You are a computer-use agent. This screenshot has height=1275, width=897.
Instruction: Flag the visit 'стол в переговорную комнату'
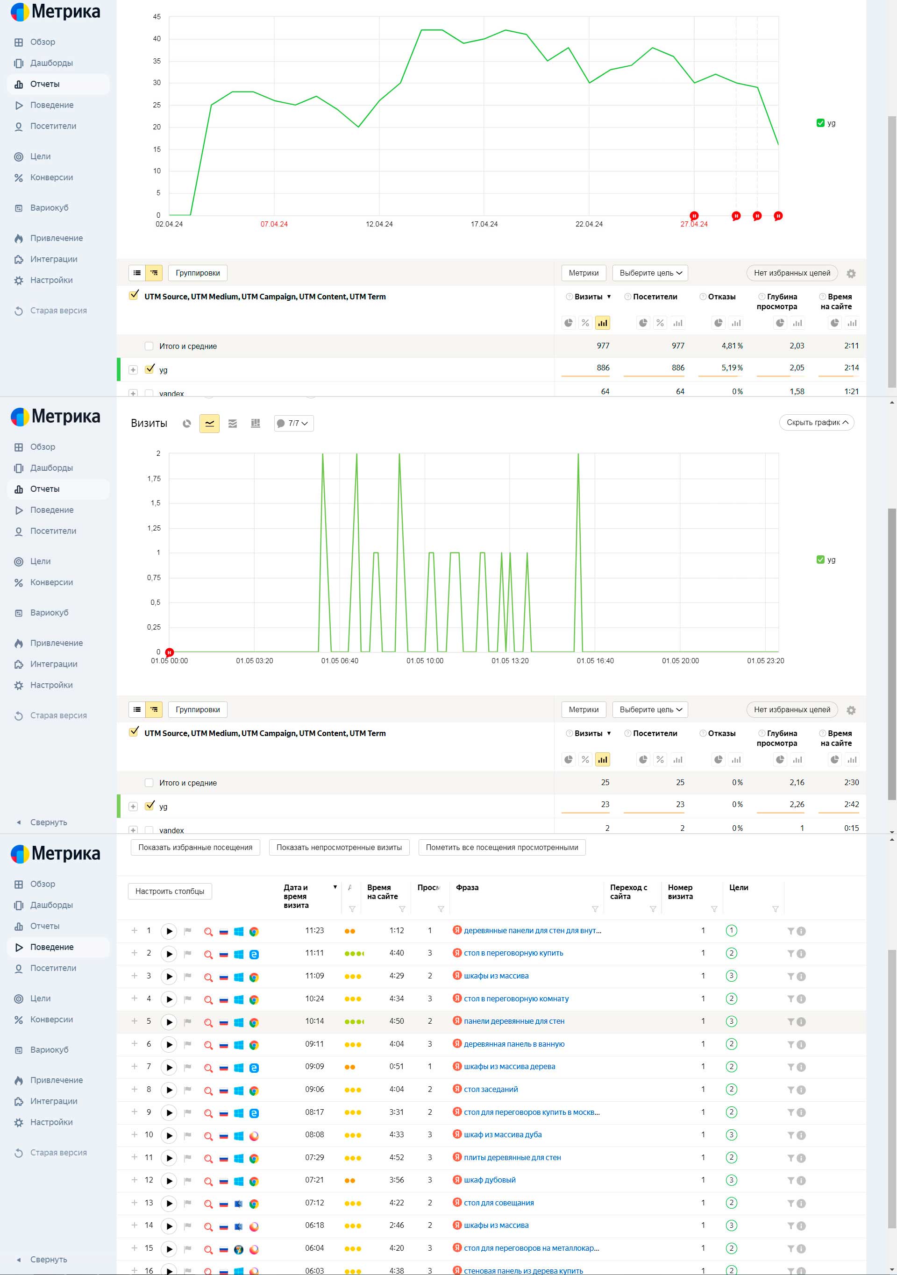[x=188, y=999]
